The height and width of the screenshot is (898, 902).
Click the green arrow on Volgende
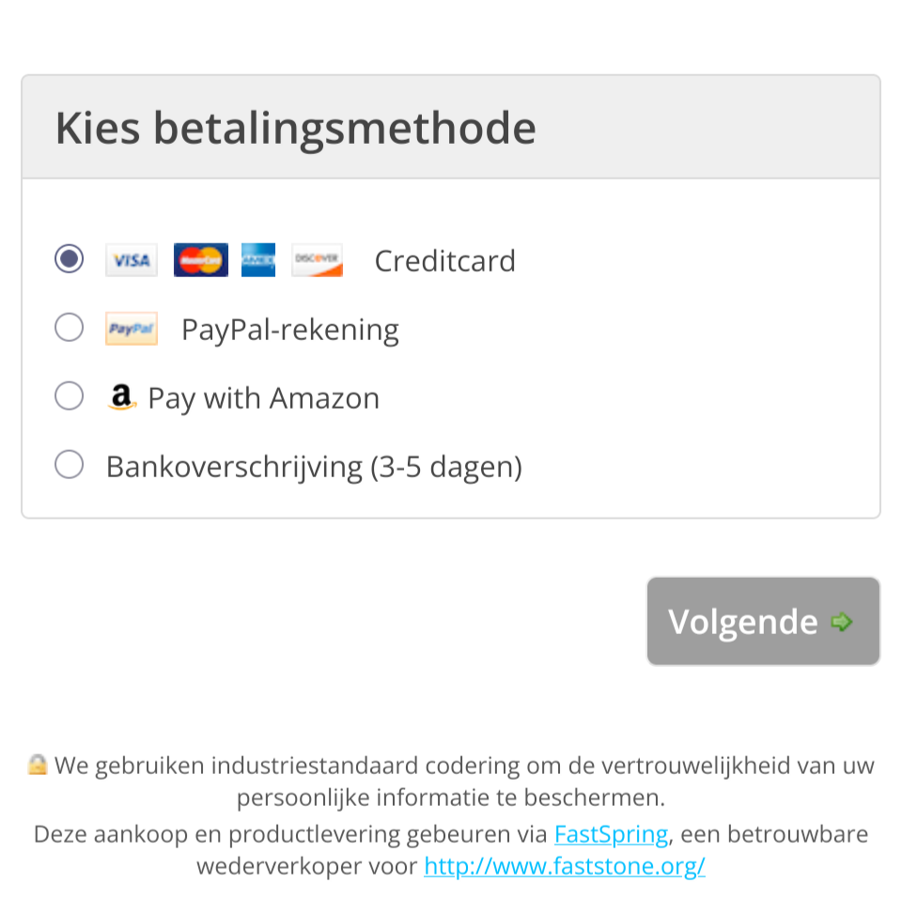[842, 622]
